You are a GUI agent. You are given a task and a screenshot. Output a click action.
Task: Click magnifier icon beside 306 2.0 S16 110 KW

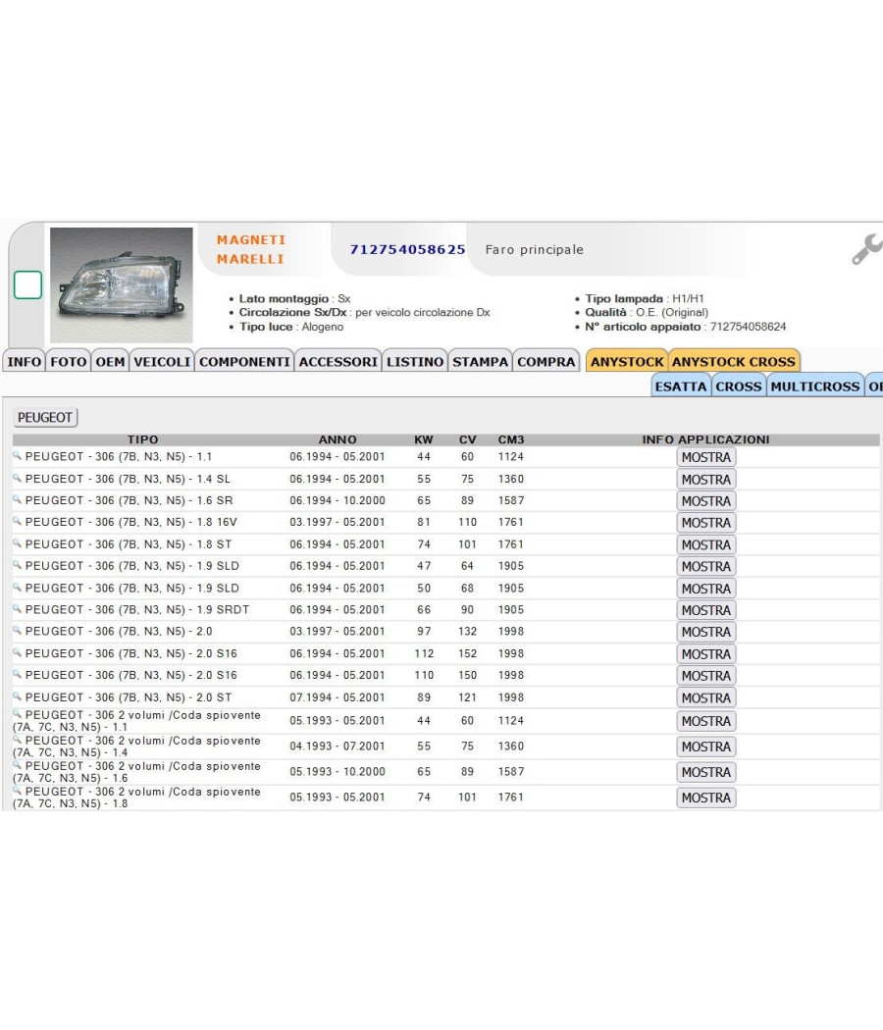point(17,674)
